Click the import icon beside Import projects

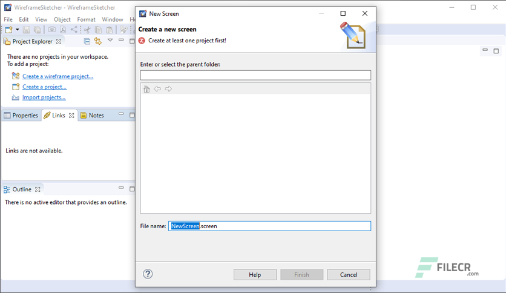click(16, 97)
